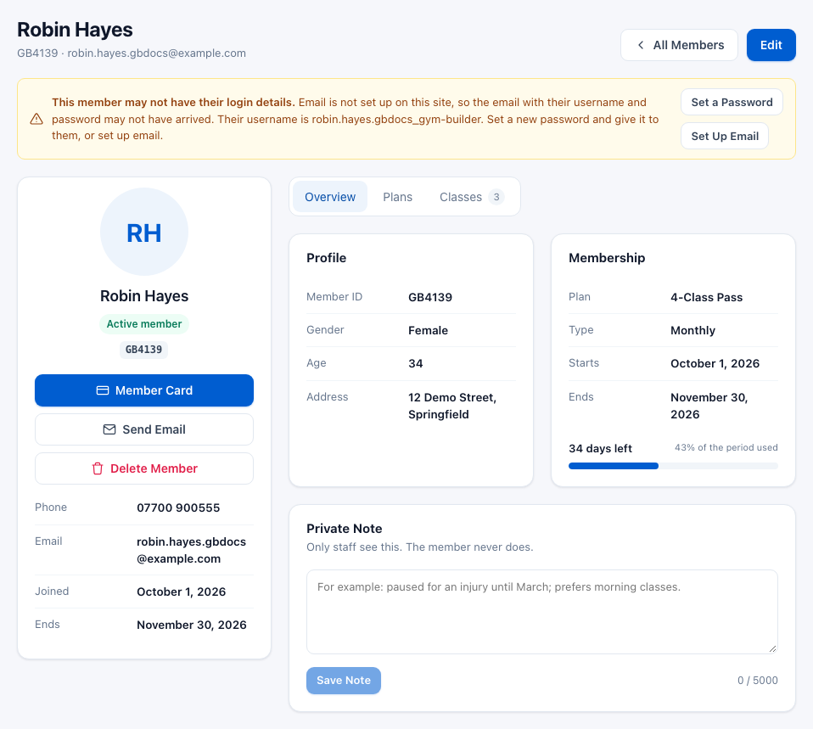Click the 43% of the period used text
The width and height of the screenshot is (813, 729).
[726, 447]
